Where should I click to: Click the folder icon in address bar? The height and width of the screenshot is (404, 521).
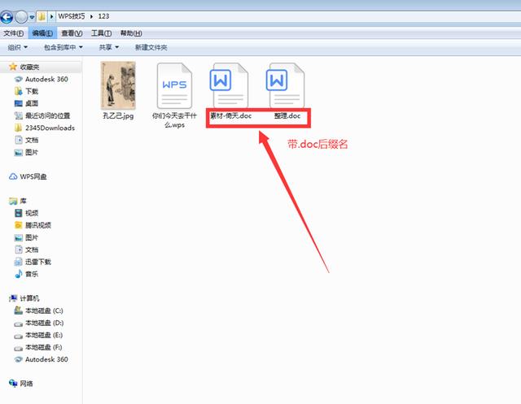[x=42, y=16]
